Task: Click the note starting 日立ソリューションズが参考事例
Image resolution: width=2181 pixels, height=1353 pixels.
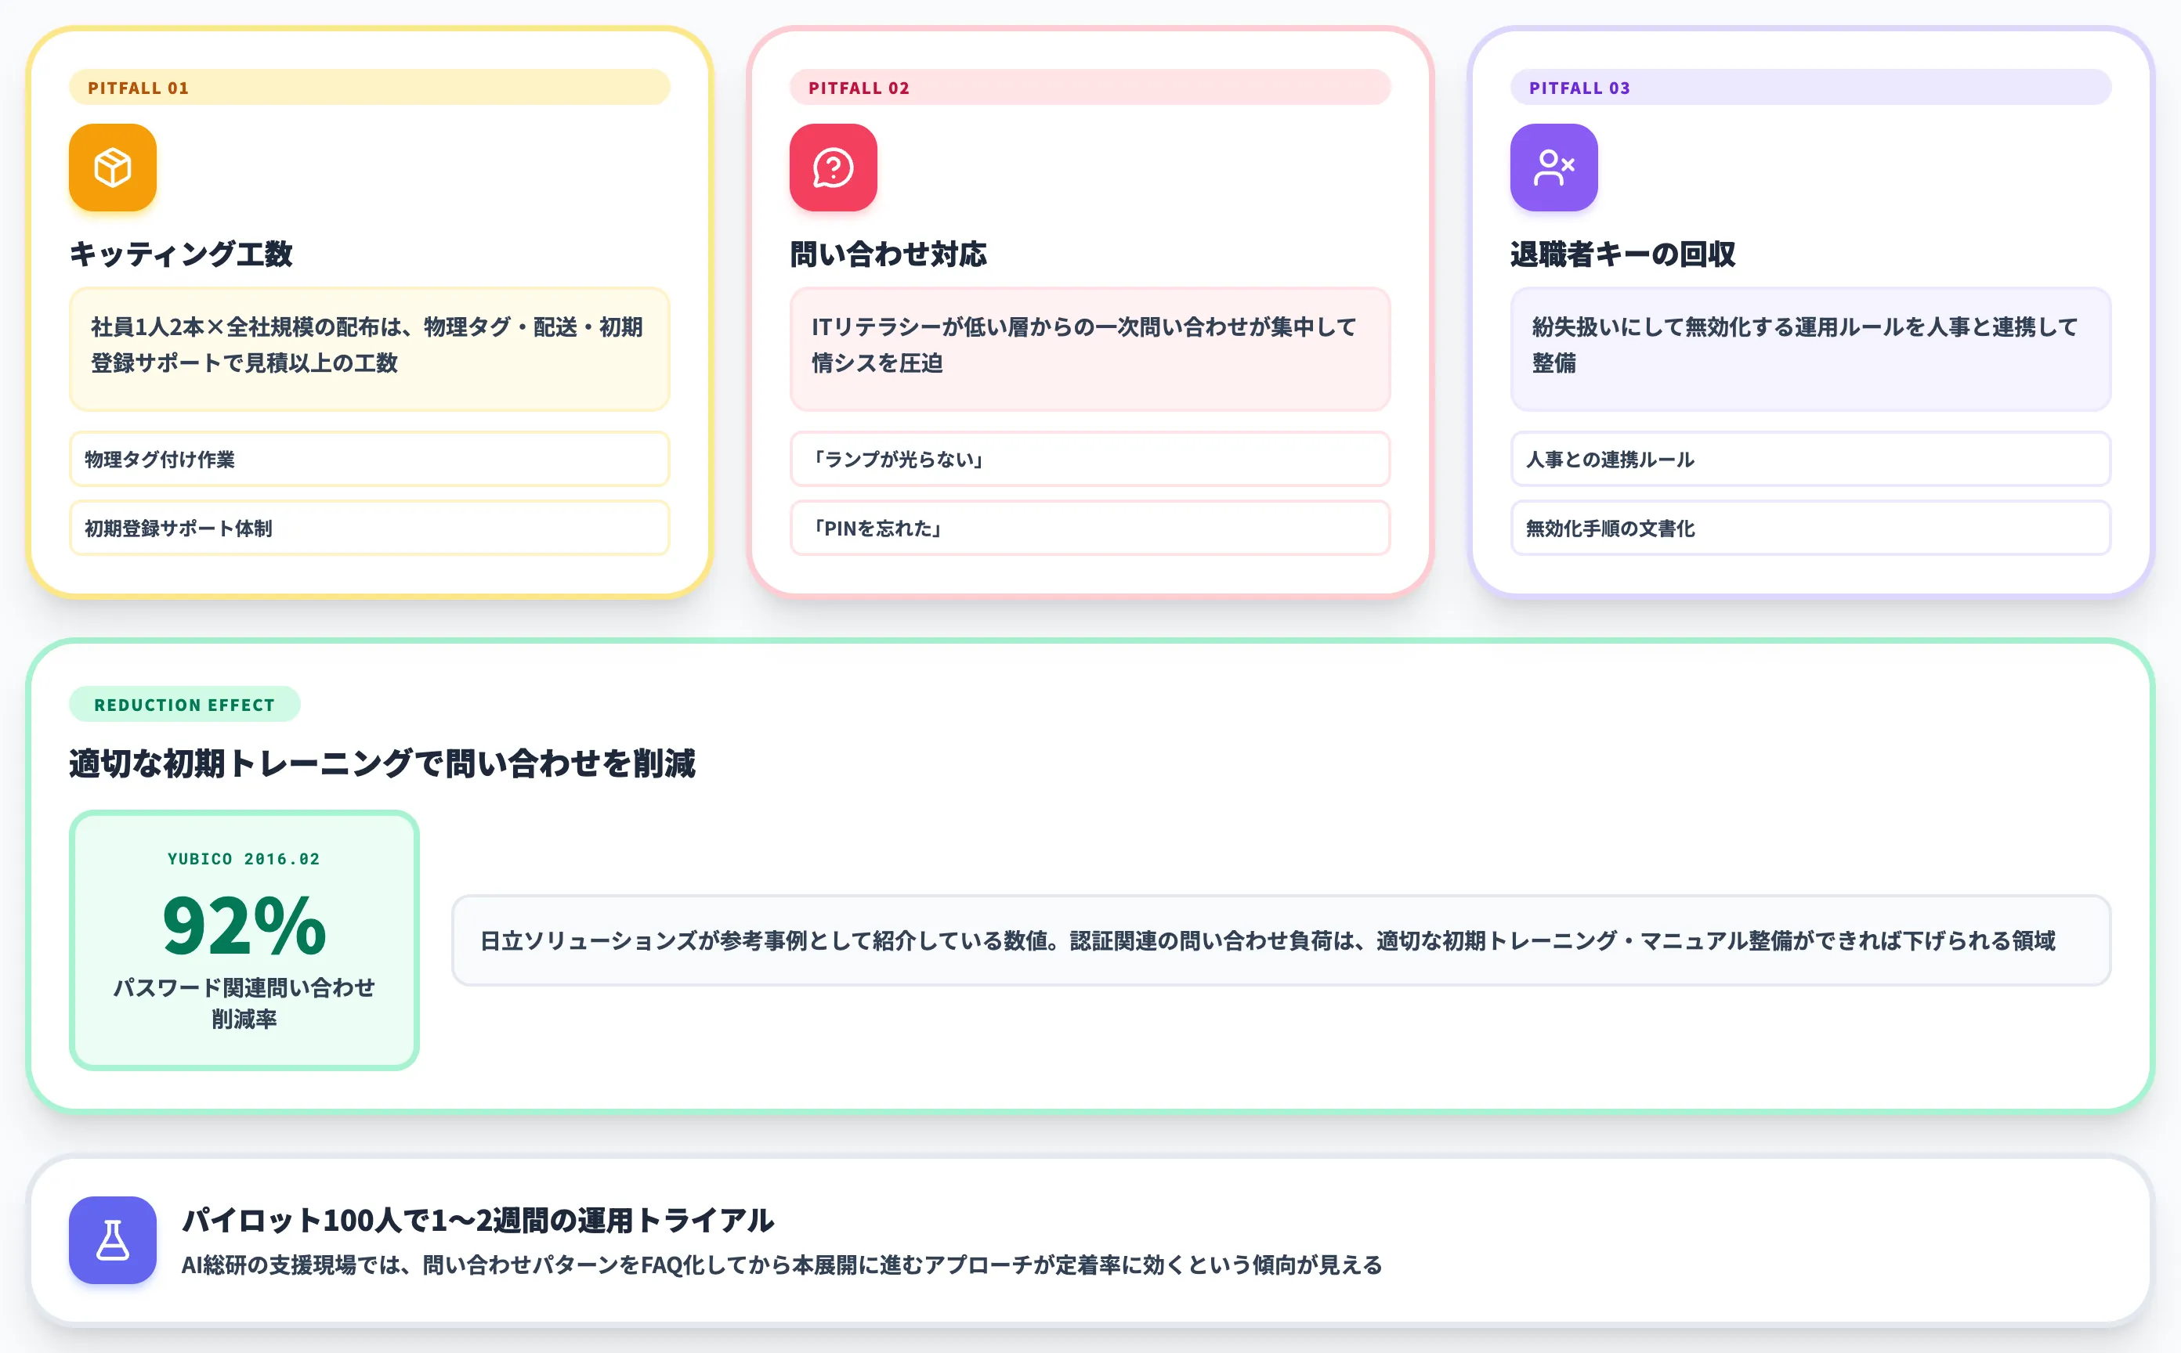Action: [1281, 940]
